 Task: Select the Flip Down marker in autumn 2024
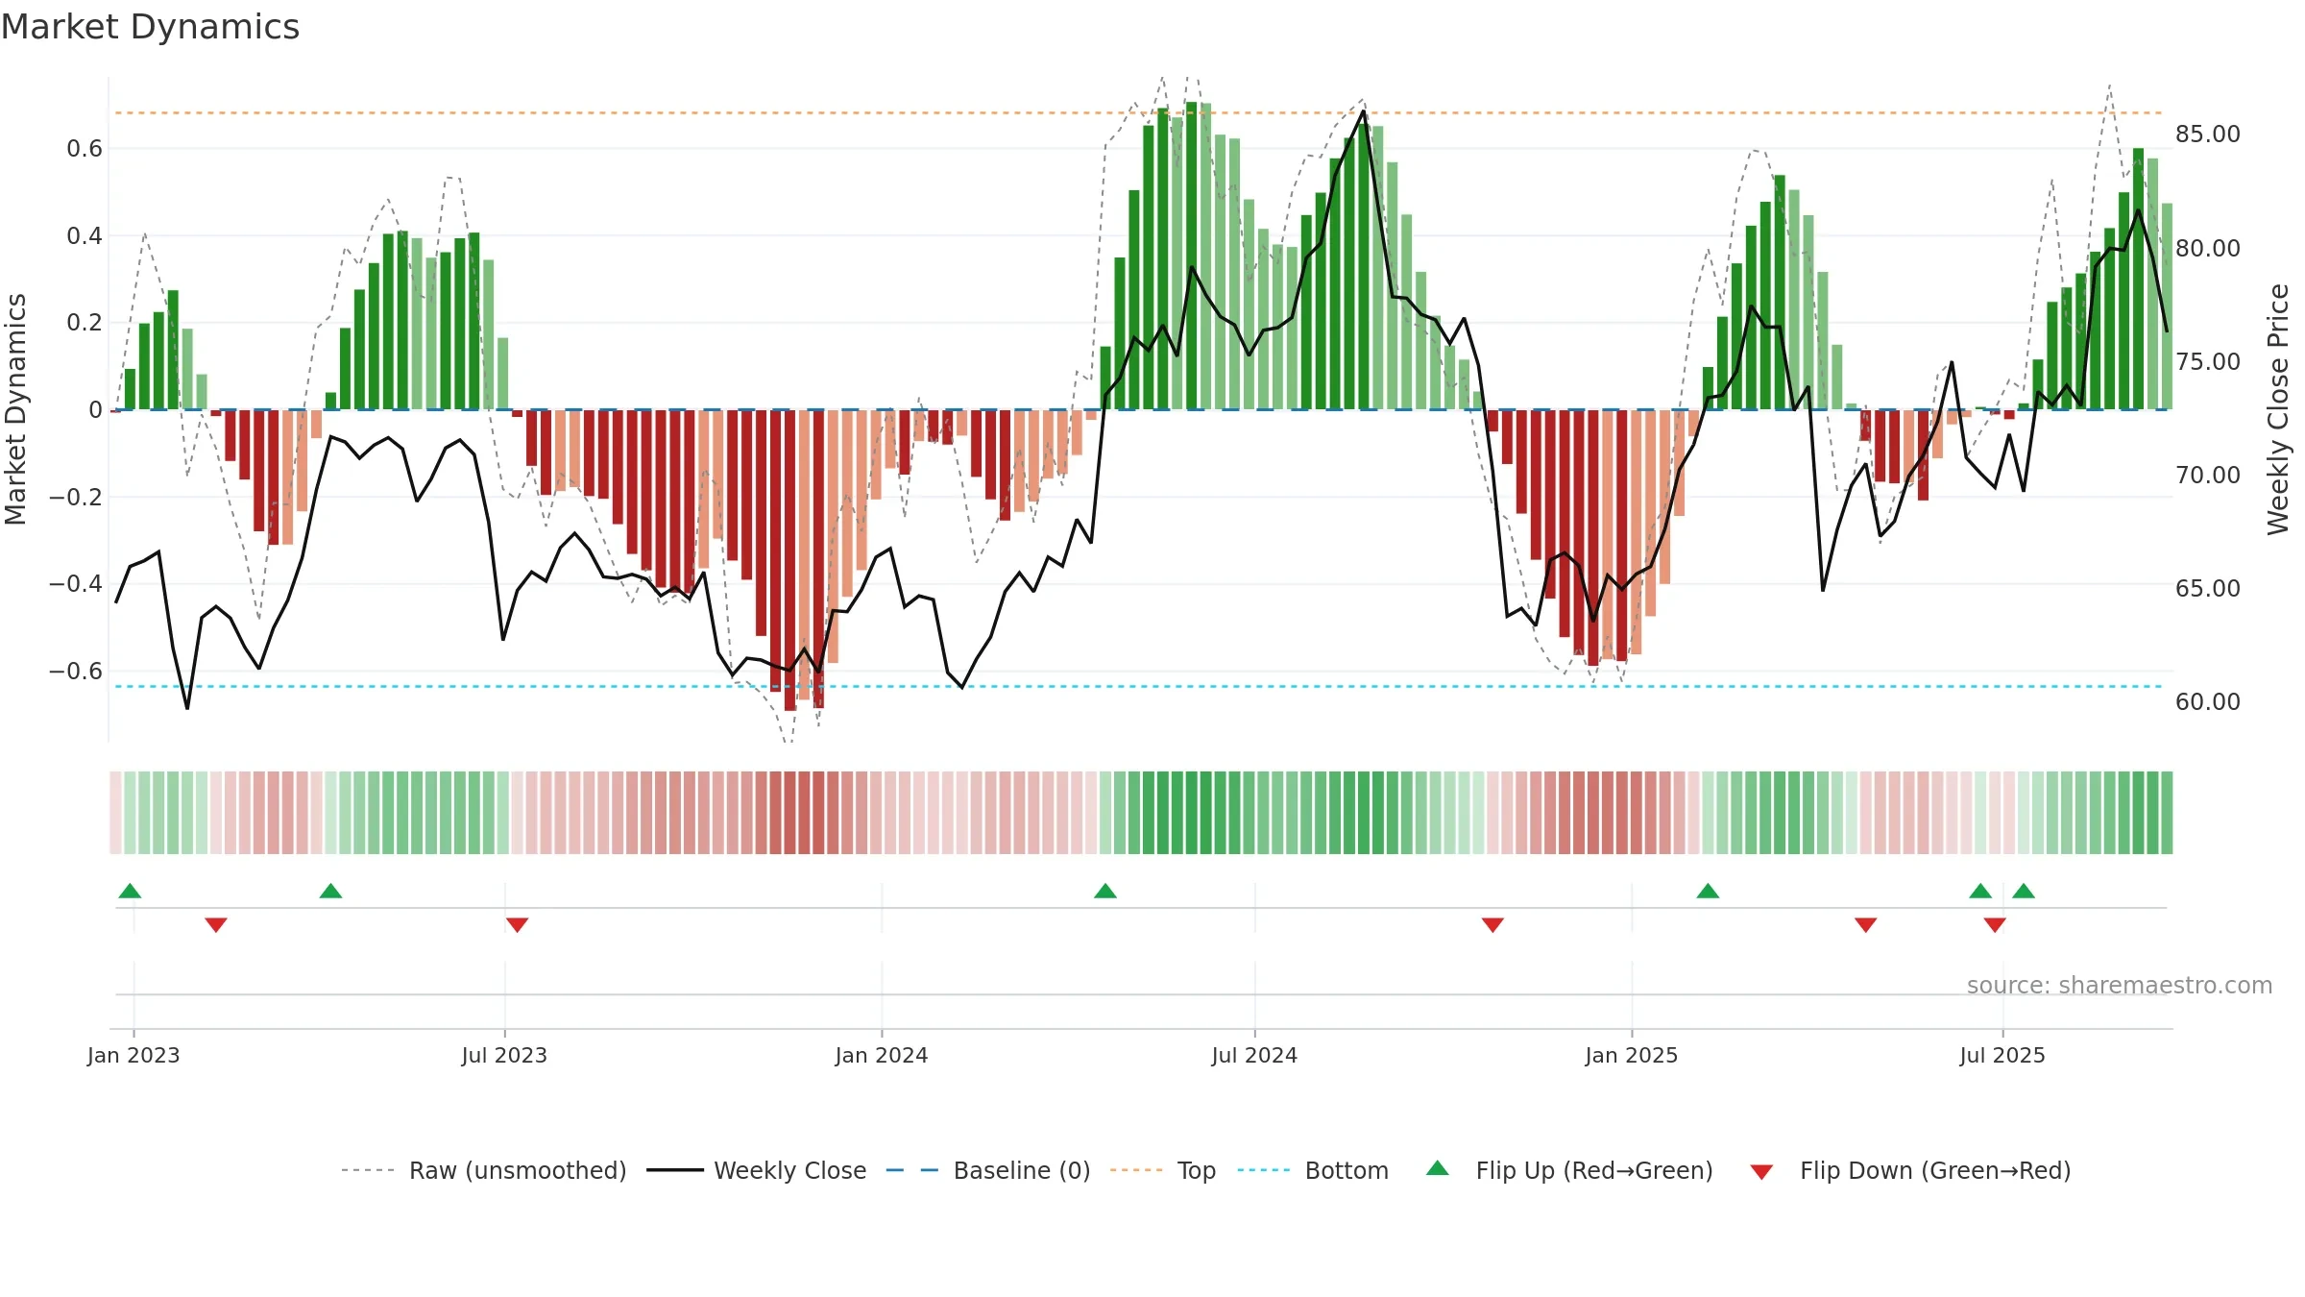(1492, 924)
